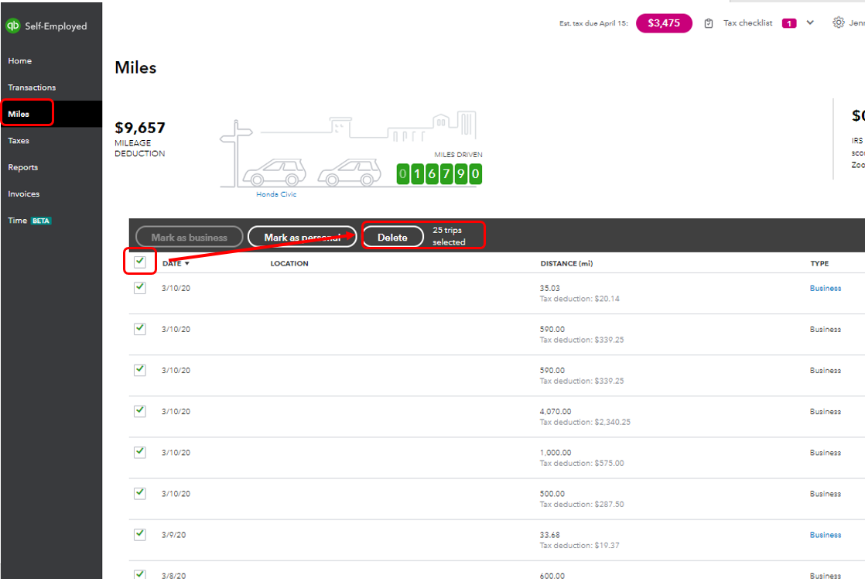Uncheck the 33.68 mile trip checkbox
The width and height of the screenshot is (865, 579).
pos(140,534)
